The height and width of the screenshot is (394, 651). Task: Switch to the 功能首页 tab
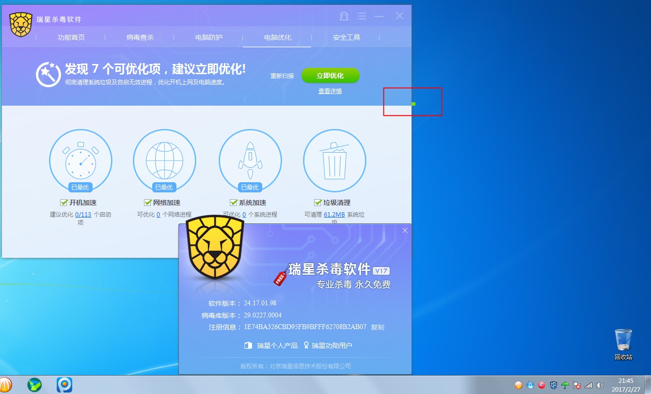(x=71, y=37)
